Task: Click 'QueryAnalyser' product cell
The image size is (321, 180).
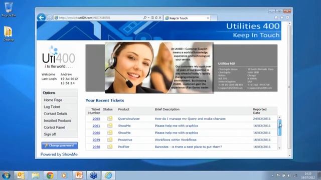Action: coord(129,118)
